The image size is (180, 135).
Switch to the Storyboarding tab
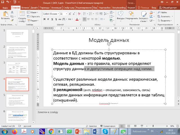point(119,8)
